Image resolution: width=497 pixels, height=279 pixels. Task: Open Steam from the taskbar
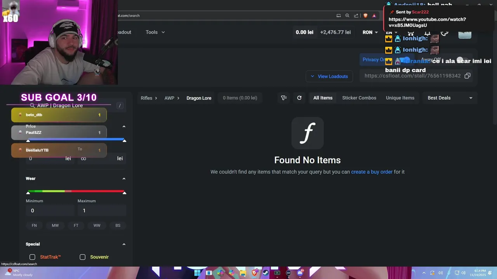click(266, 273)
